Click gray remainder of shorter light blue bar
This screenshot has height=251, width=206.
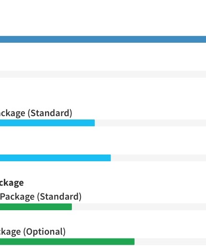pyautogui.click(x=150, y=123)
